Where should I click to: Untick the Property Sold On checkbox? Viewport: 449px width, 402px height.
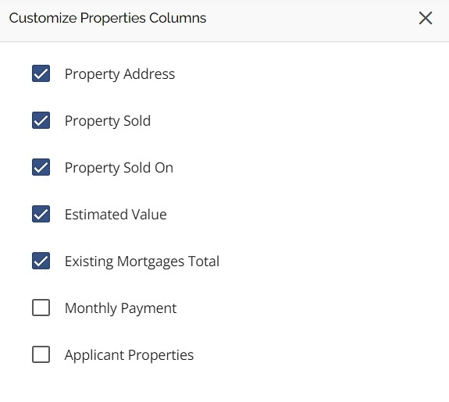pos(41,167)
